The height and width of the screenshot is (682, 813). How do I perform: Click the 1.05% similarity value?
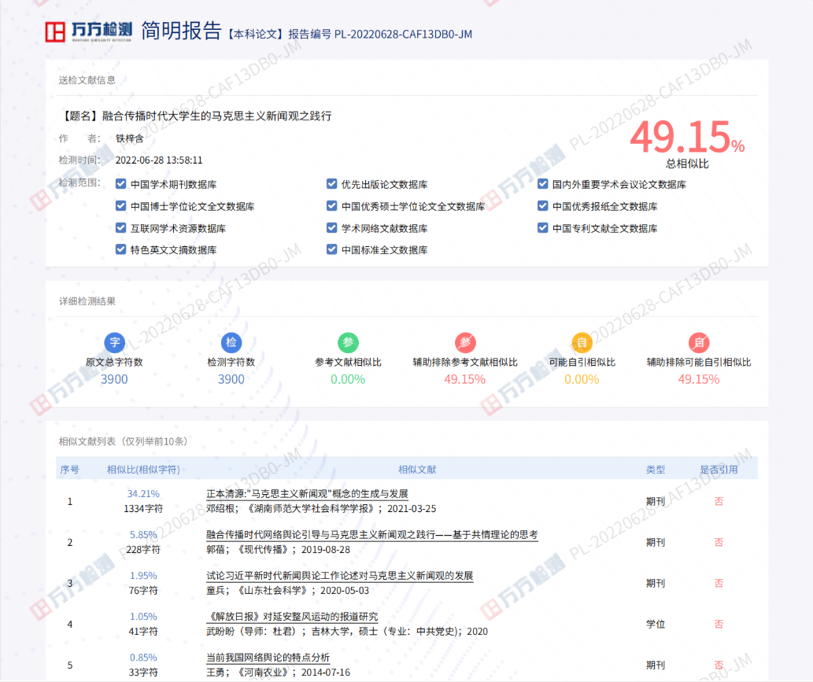point(143,617)
